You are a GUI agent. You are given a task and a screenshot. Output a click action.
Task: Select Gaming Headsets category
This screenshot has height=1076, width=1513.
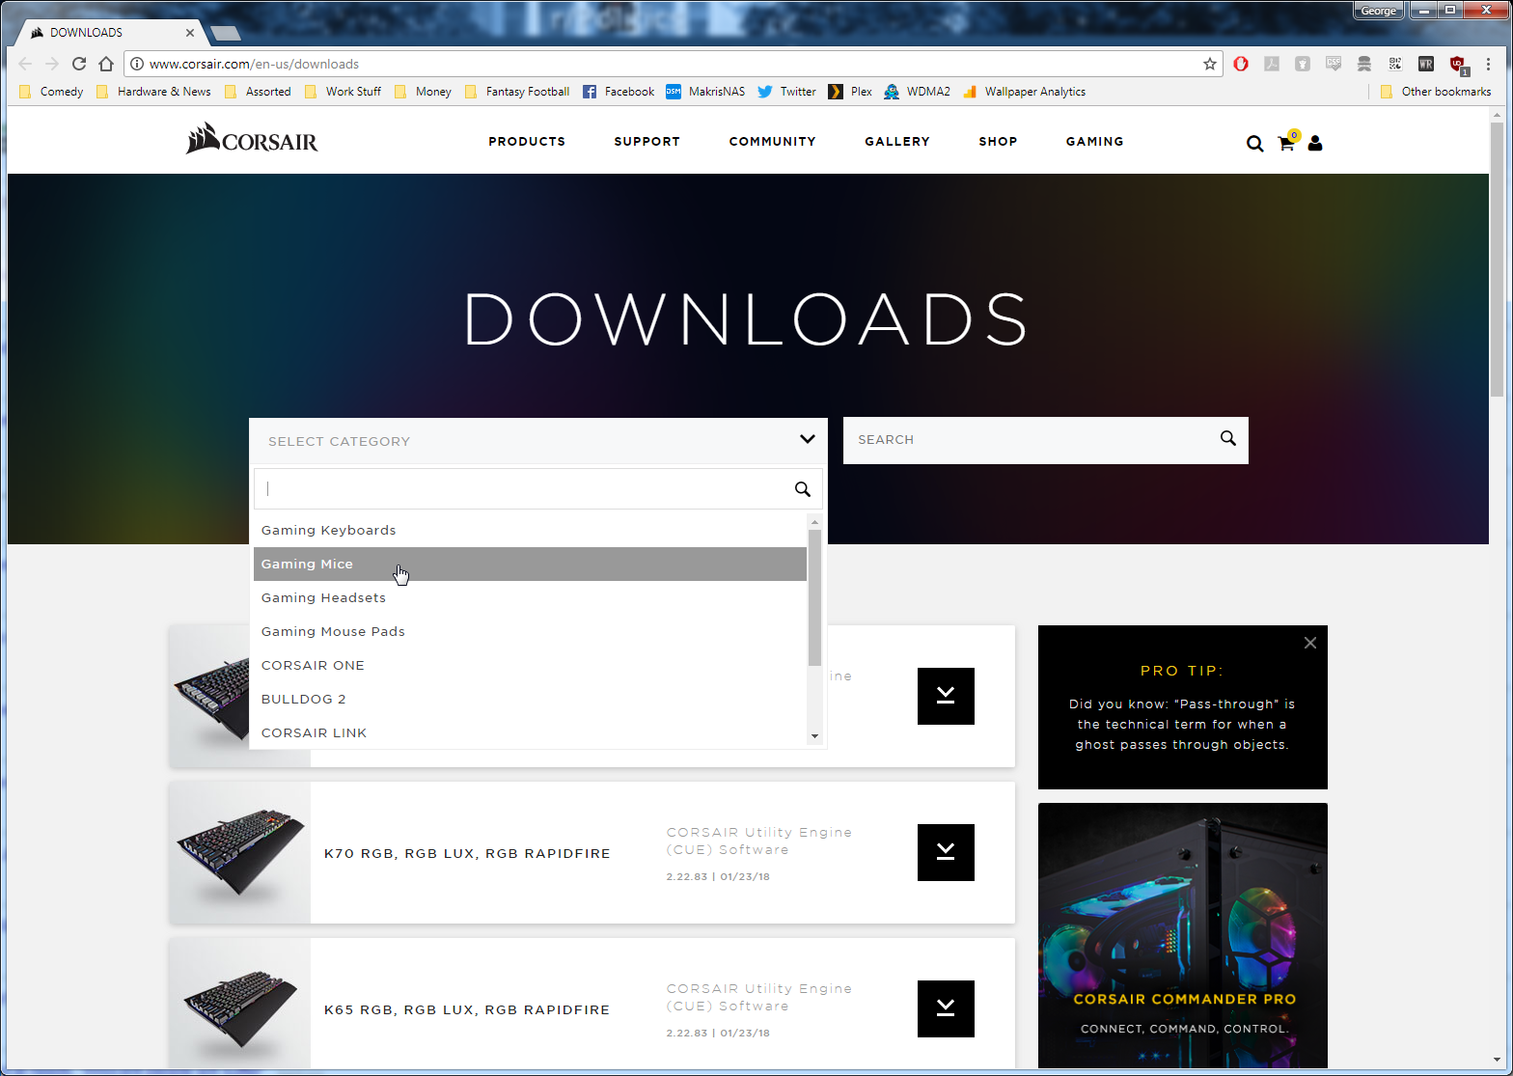coord(530,597)
